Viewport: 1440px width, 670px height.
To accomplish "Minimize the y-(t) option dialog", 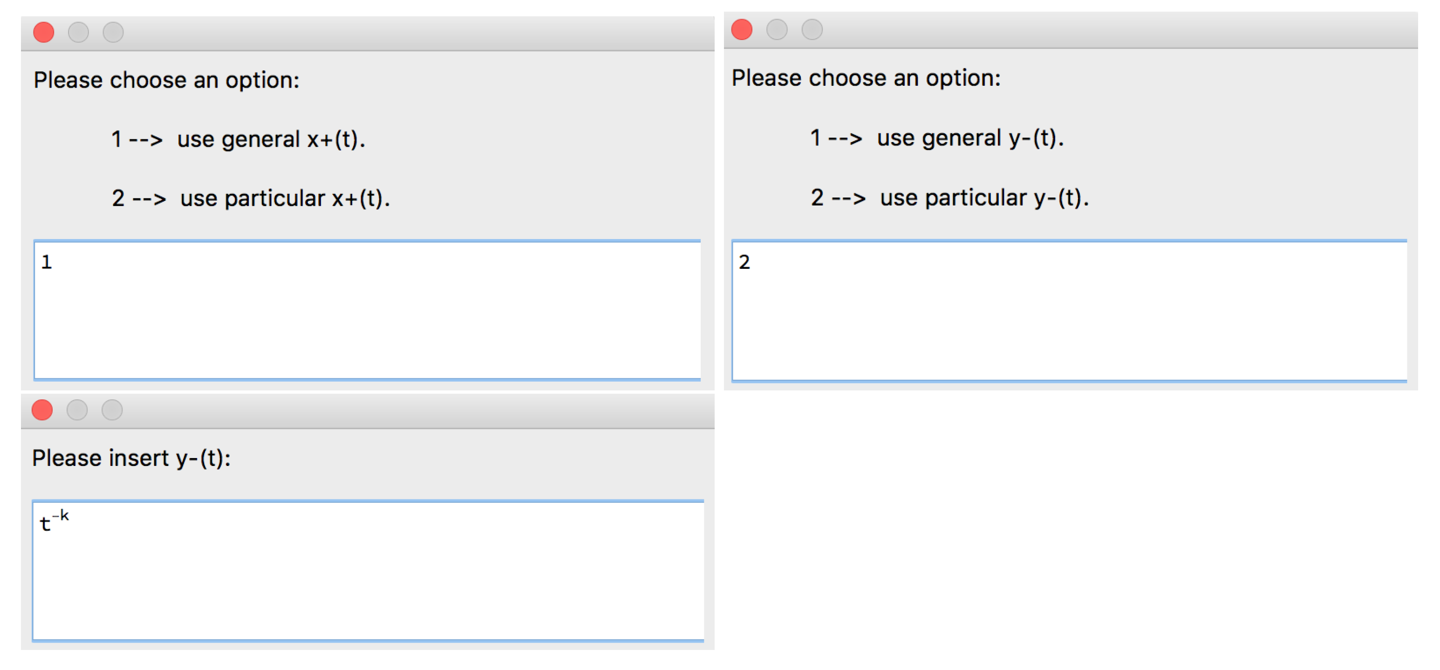I will click(777, 30).
